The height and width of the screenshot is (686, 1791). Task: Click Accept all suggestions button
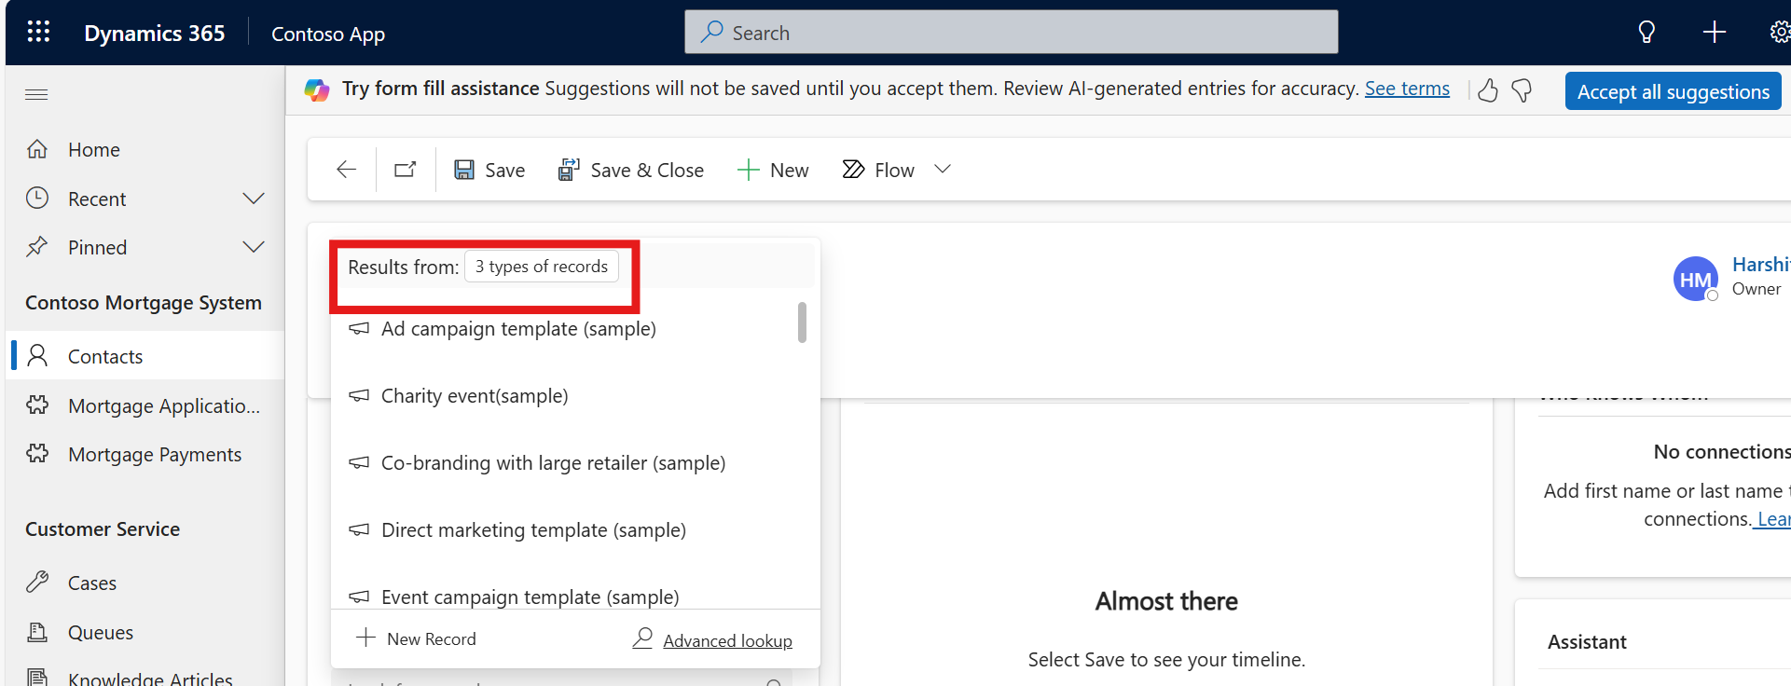(x=1673, y=91)
